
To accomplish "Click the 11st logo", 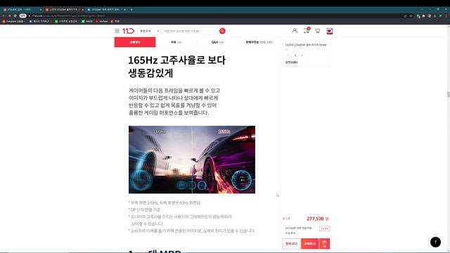I will 128,31.
